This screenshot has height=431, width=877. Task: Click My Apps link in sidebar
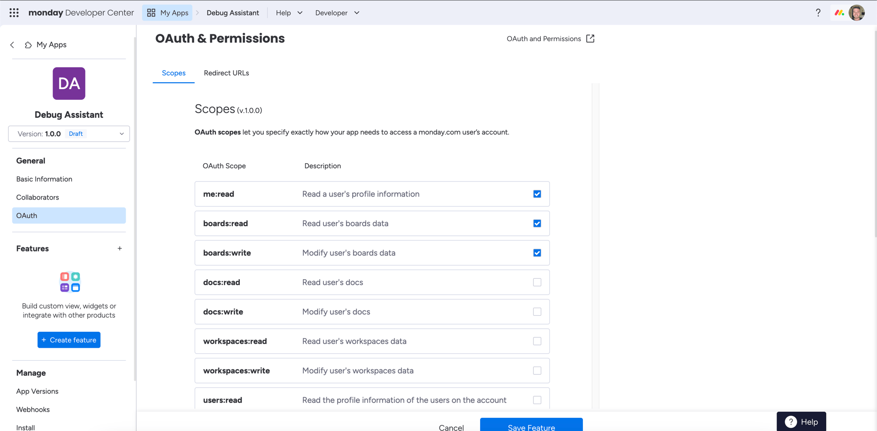pyautogui.click(x=52, y=45)
